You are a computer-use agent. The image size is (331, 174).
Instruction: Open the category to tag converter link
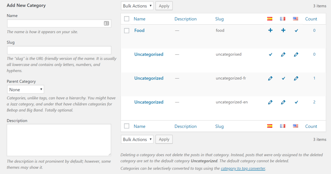[x=243, y=168]
